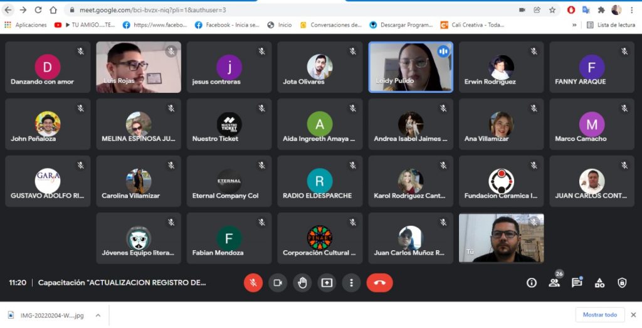Open more options three-dot menu

pyautogui.click(x=352, y=283)
